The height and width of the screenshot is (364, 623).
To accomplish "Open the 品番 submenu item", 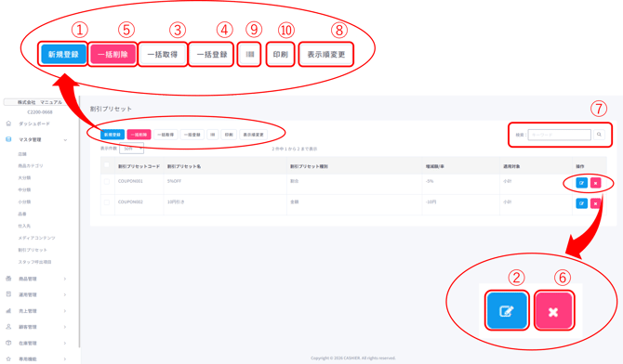I will click(22, 214).
